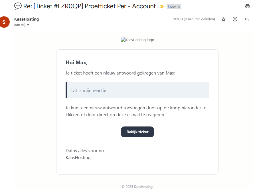253x189 pixels.
Task: Click the KaasHosting sender name
Action: [27, 19]
